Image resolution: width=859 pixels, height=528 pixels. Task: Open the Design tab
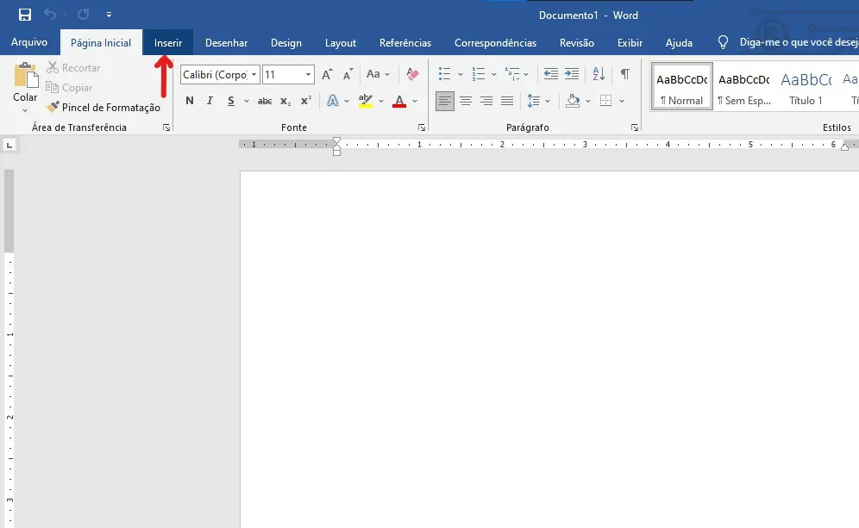pos(286,43)
